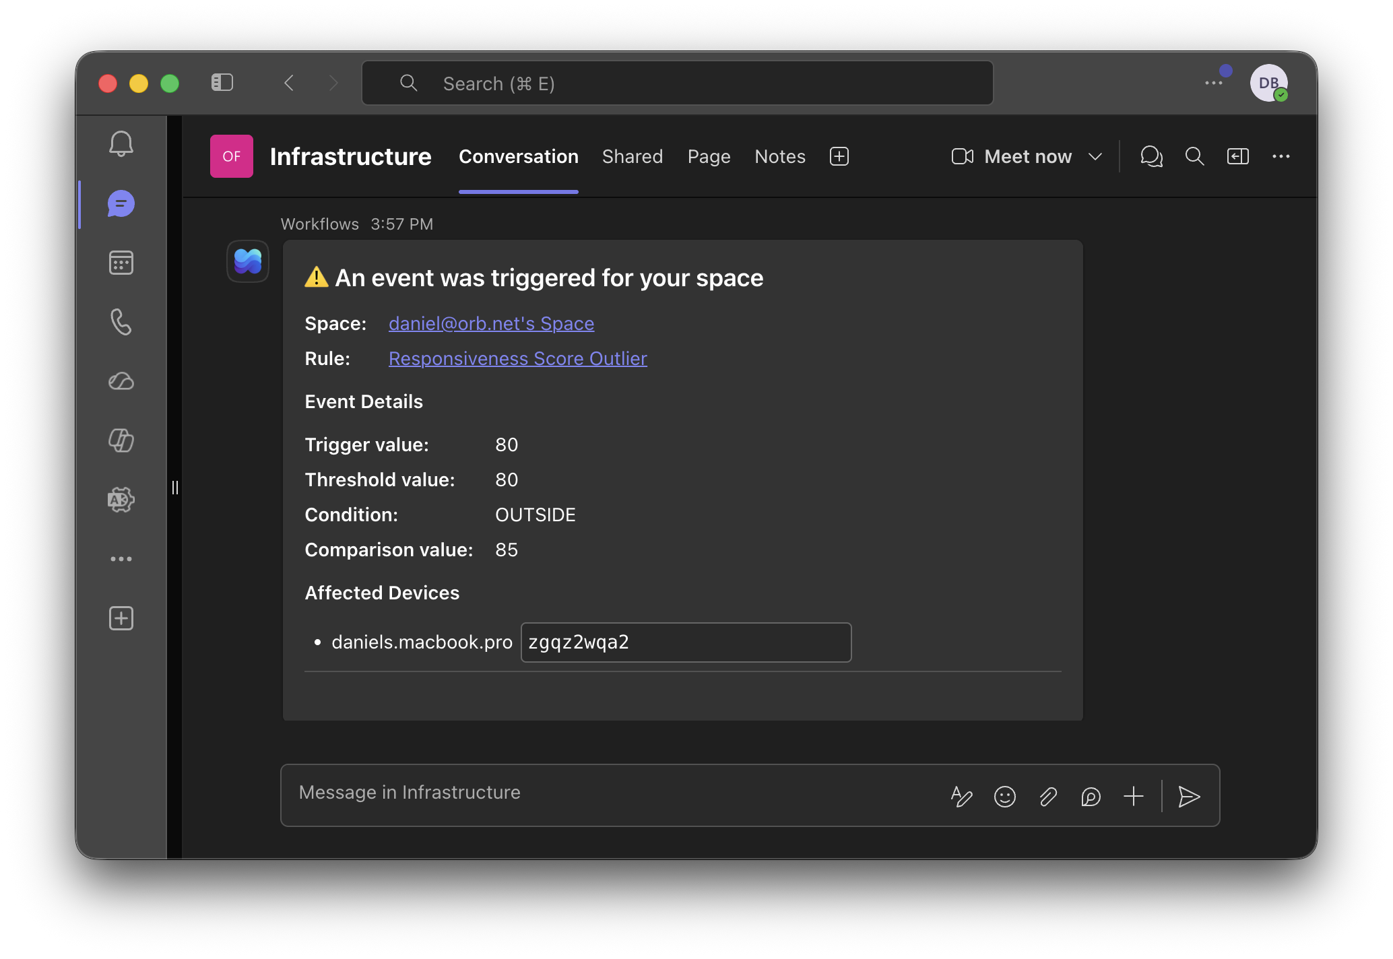The height and width of the screenshot is (959, 1393).
Task: Attach a file with the paperclip icon
Action: pyautogui.click(x=1047, y=797)
